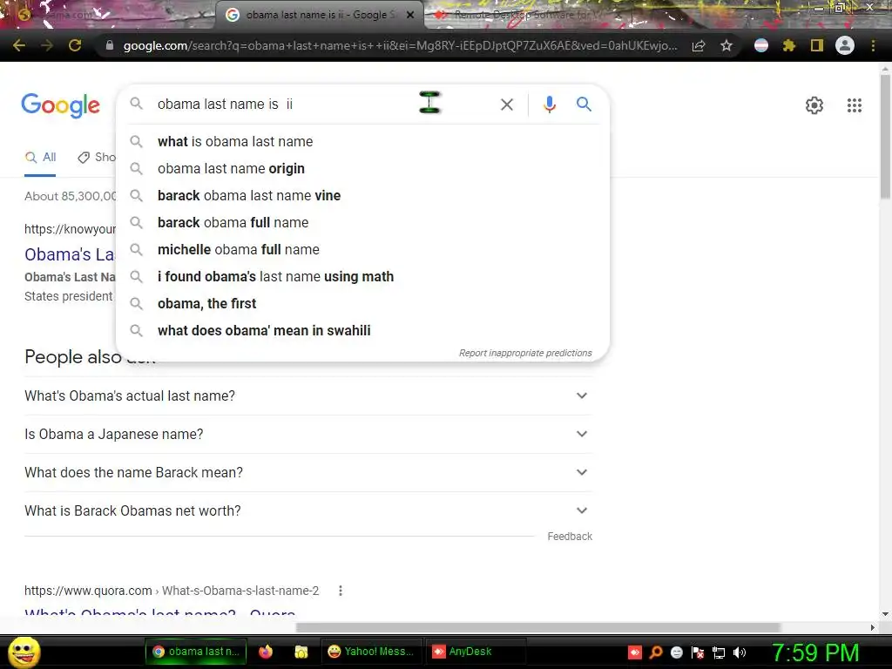This screenshot has width=892, height=669.
Task: Close the obama last name browser tab
Action: coord(409,15)
